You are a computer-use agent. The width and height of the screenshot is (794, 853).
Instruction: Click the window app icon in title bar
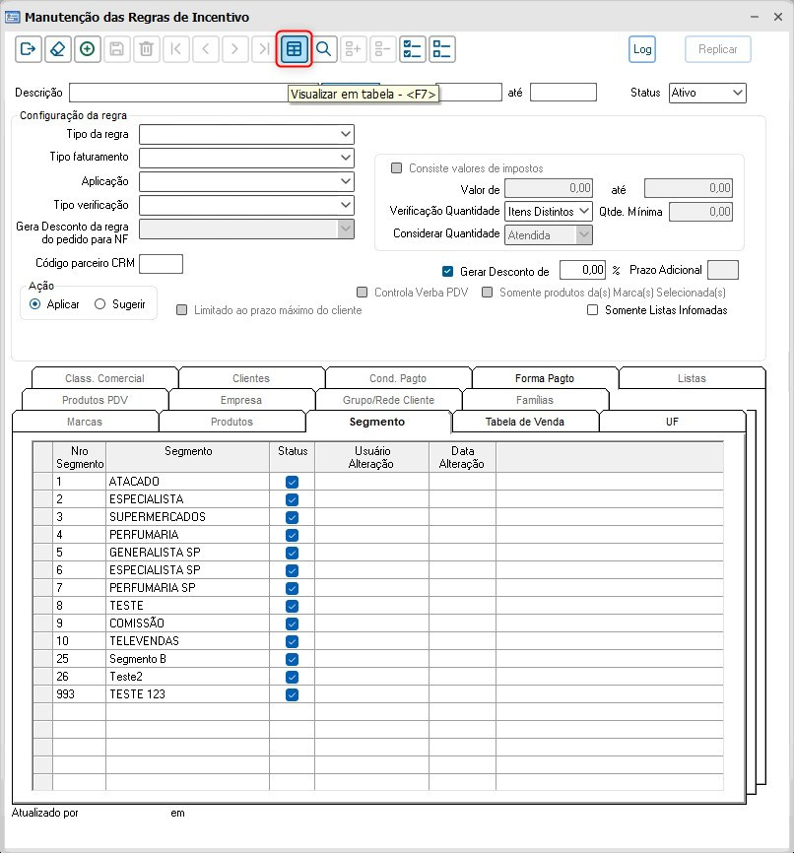point(13,17)
